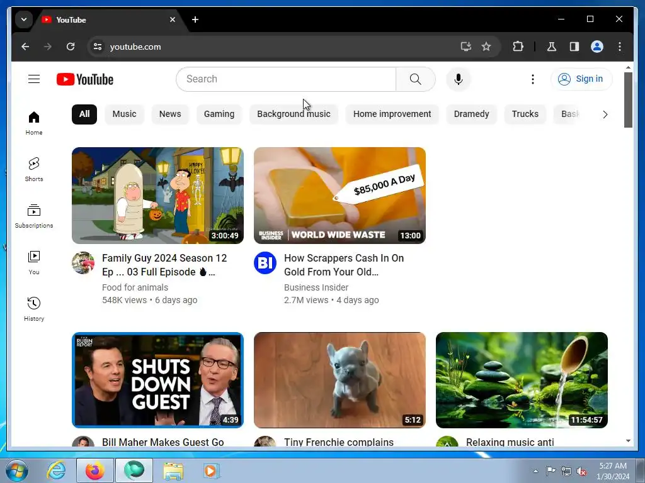Open the Windows Start menu
This screenshot has width=645, height=483.
point(16,470)
